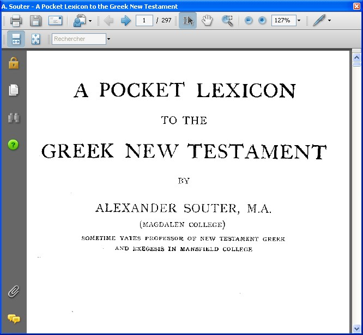This screenshot has width=363, height=335.
Task: Select the Marquee zoom tool
Action: pos(227,21)
